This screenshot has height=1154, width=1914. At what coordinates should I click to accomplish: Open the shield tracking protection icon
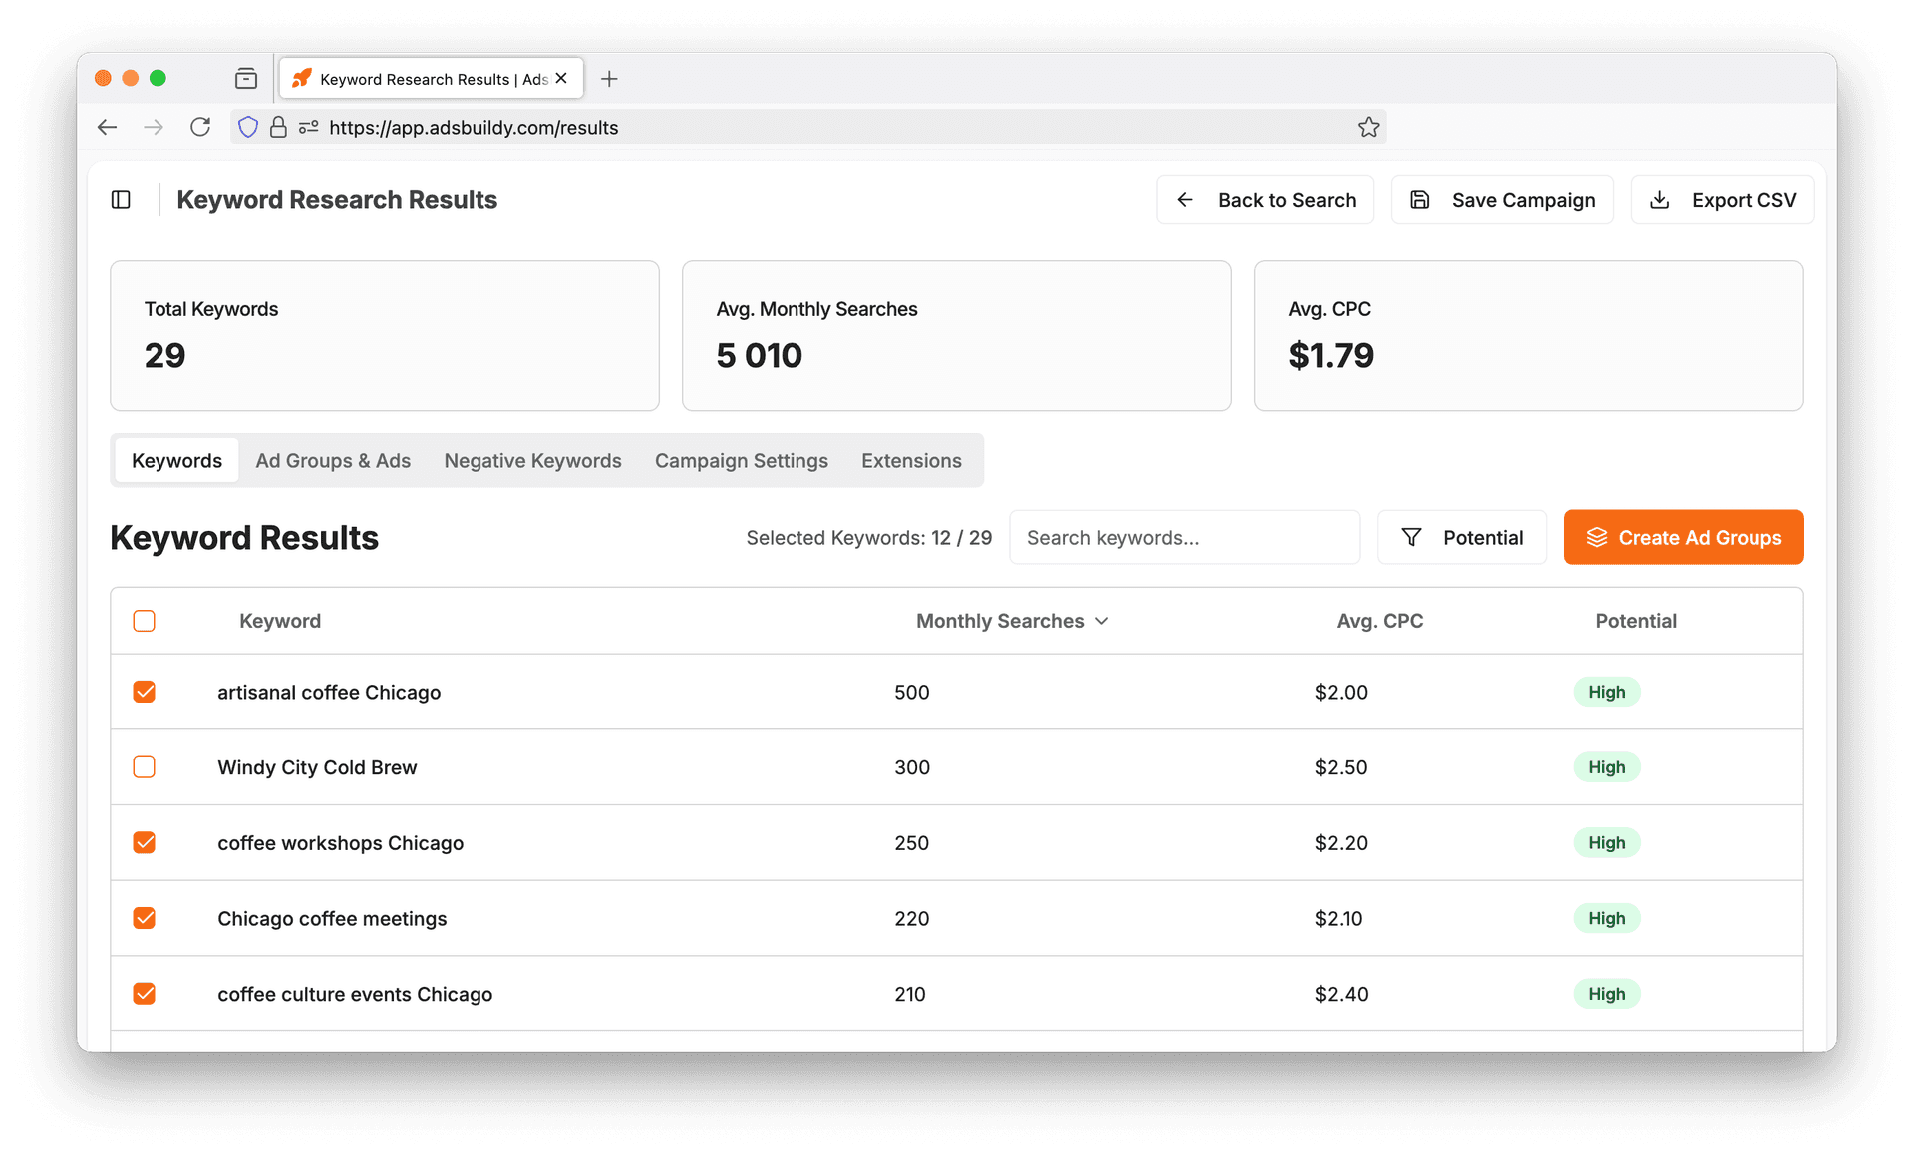(x=248, y=127)
